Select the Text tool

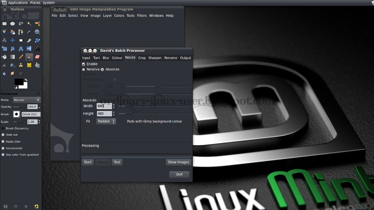[x=38, y=48]
